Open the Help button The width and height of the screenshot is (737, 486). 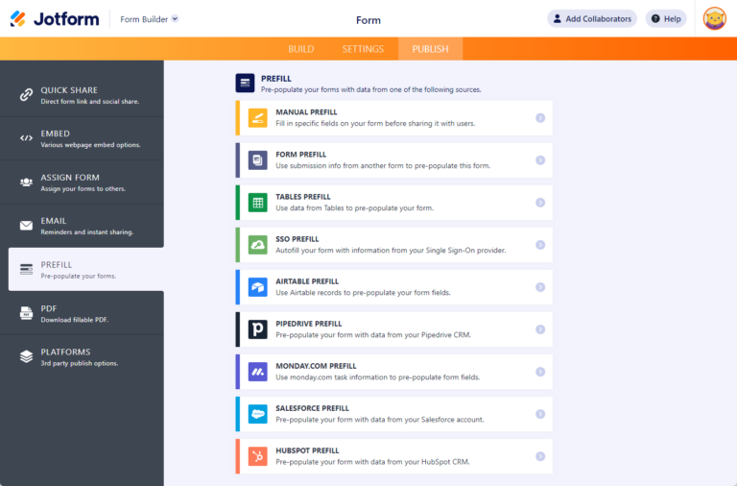[x=666, y=18]
